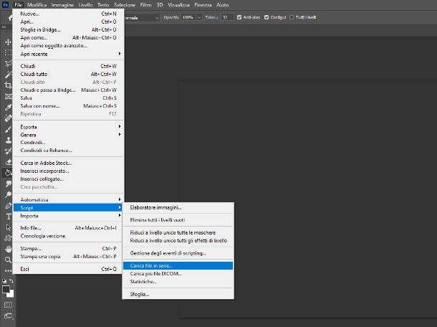Choose Elaboratore immagini from Script submenu
Viewport: 437px width, 327px height.
pyautogui.click(x=178, y=207)
